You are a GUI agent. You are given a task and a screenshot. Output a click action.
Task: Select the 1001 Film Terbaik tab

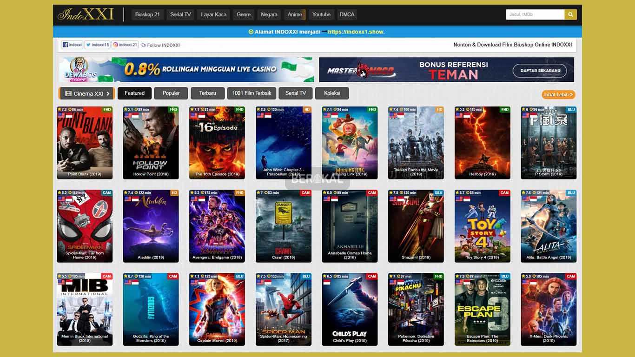point(252,93)
